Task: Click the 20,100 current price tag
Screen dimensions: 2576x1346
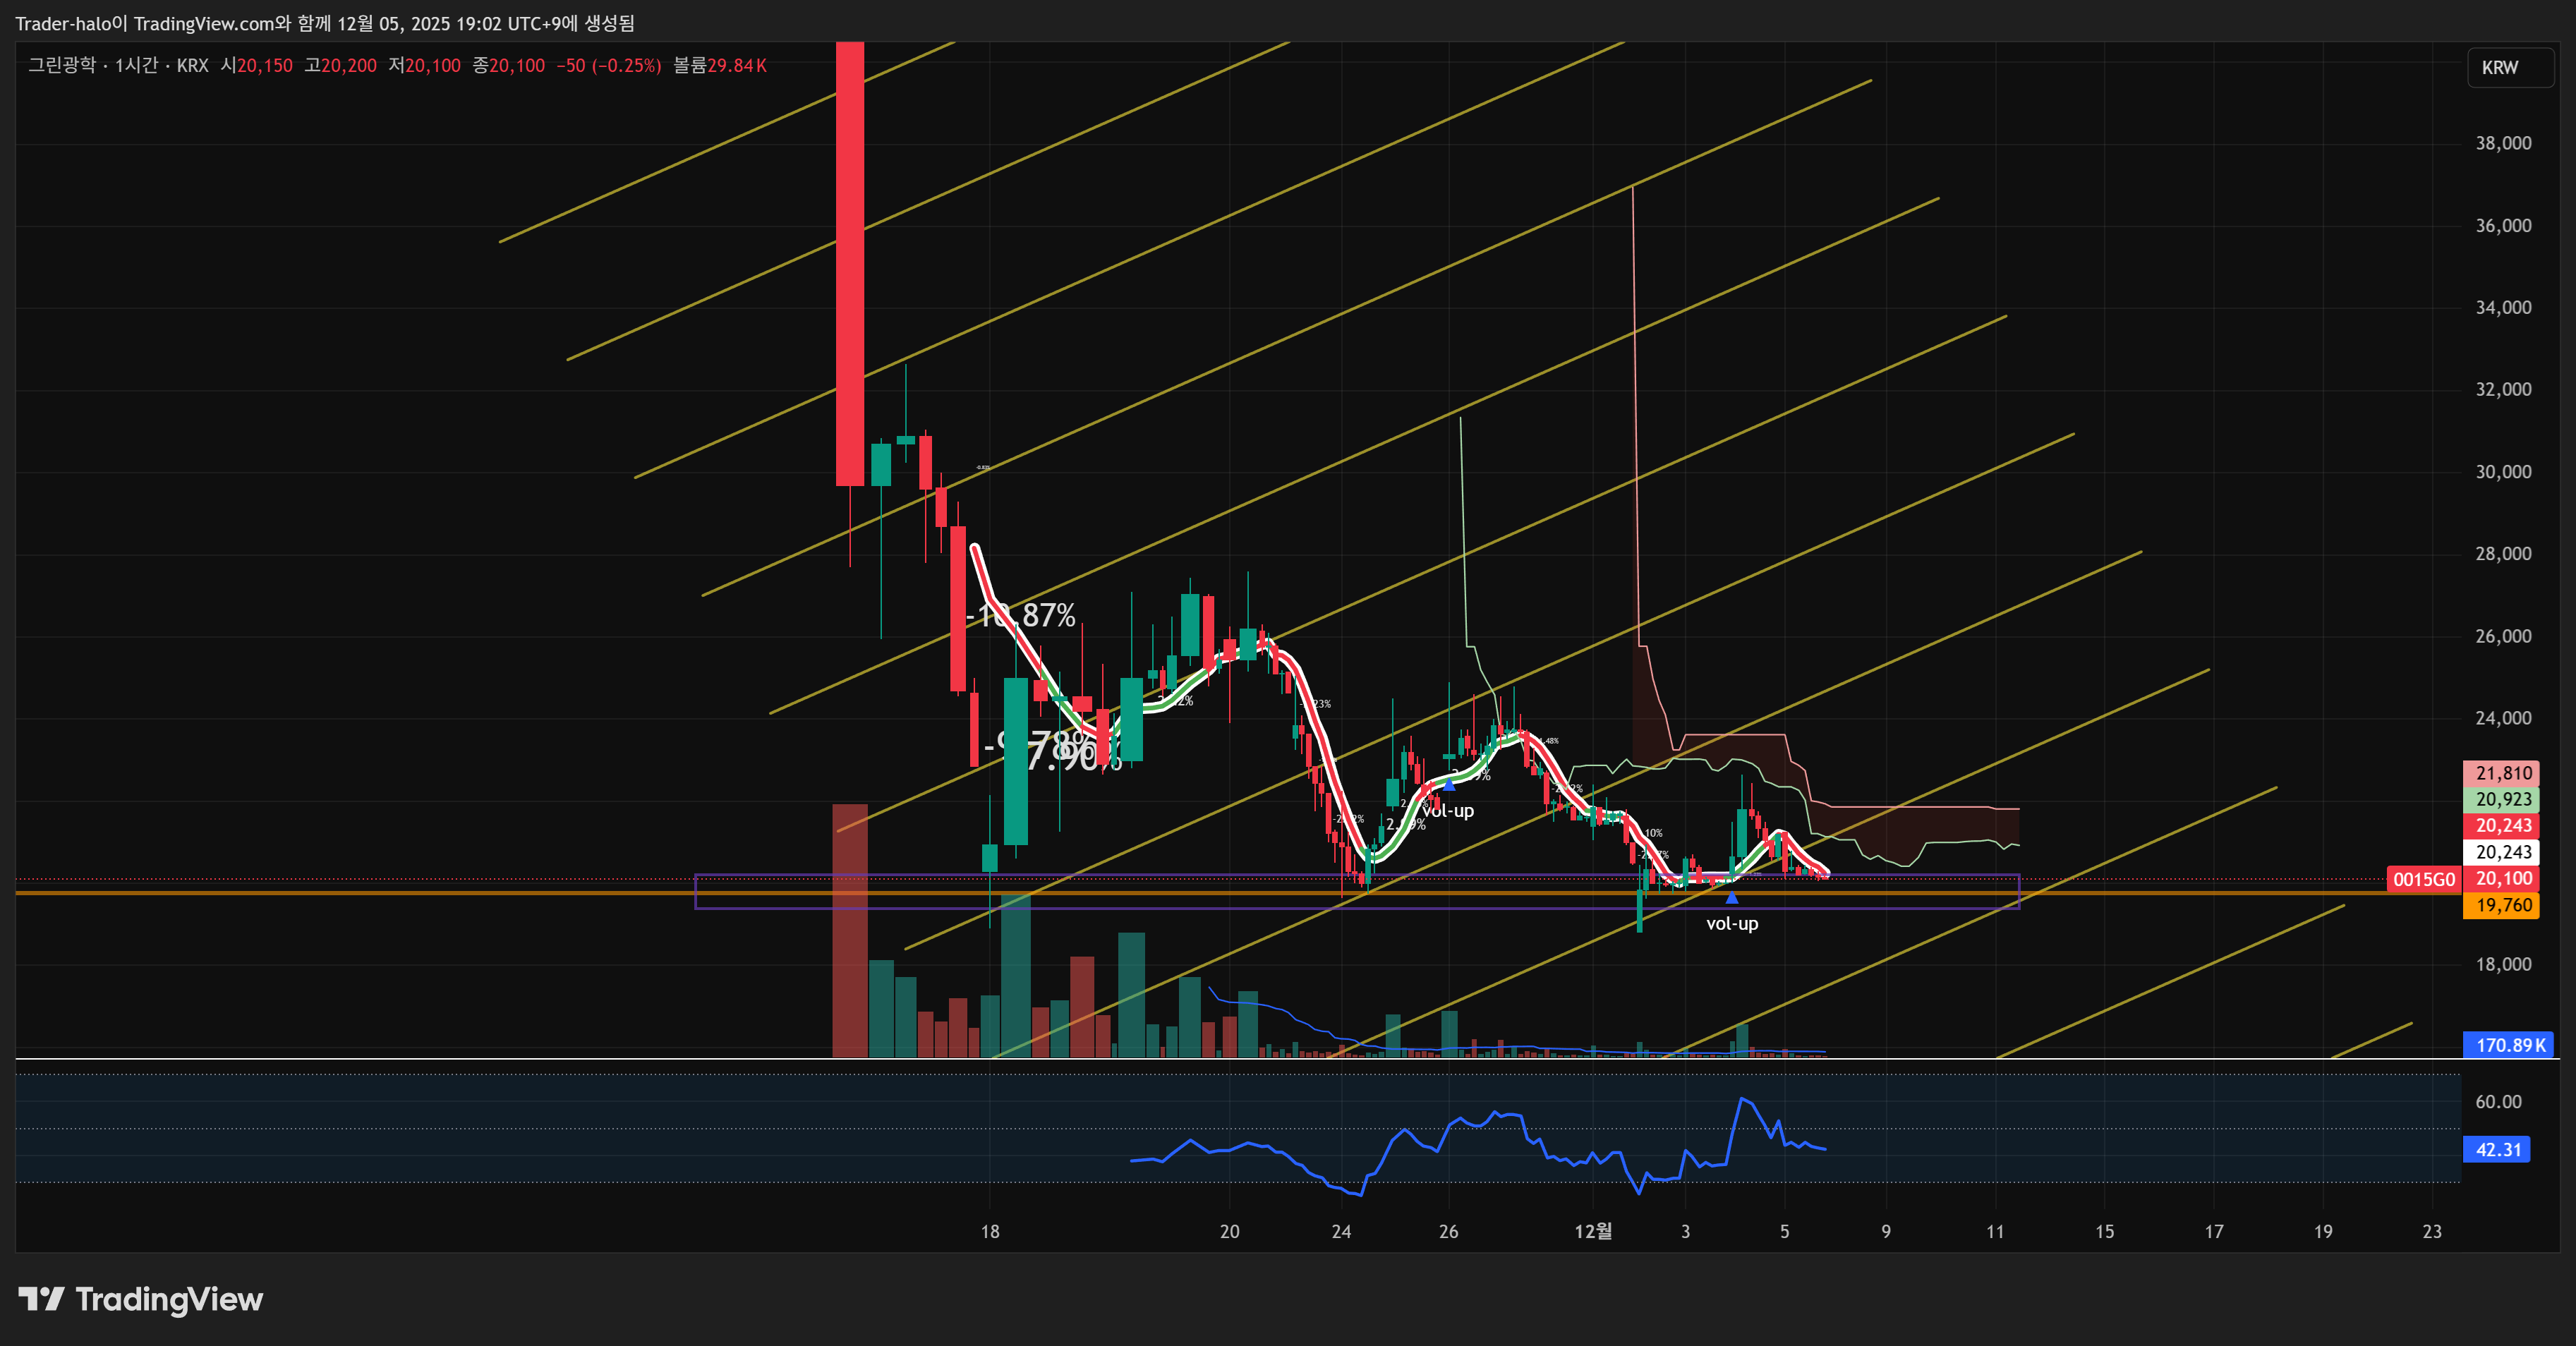Action: tap(2501, 879)
